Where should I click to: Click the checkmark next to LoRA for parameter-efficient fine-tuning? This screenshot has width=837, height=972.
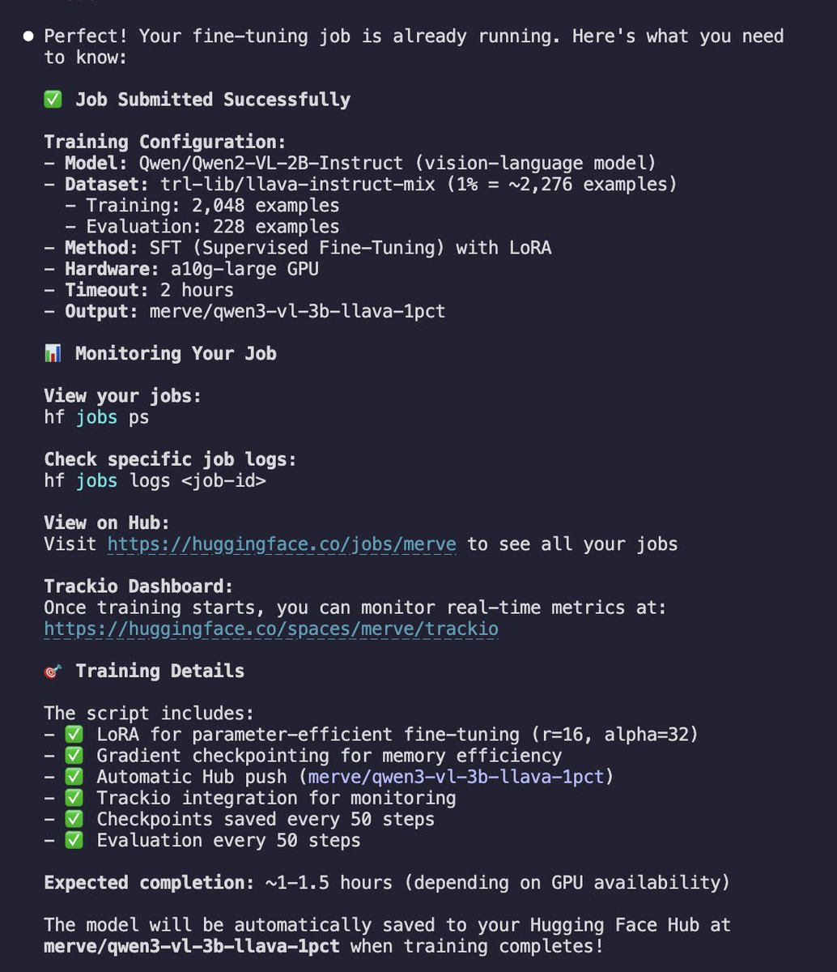[74, 735]
